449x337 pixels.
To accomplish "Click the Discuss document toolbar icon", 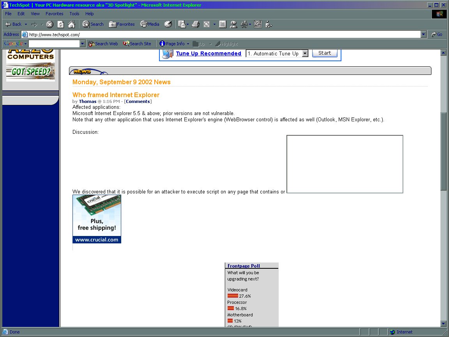I will (223, 24).
